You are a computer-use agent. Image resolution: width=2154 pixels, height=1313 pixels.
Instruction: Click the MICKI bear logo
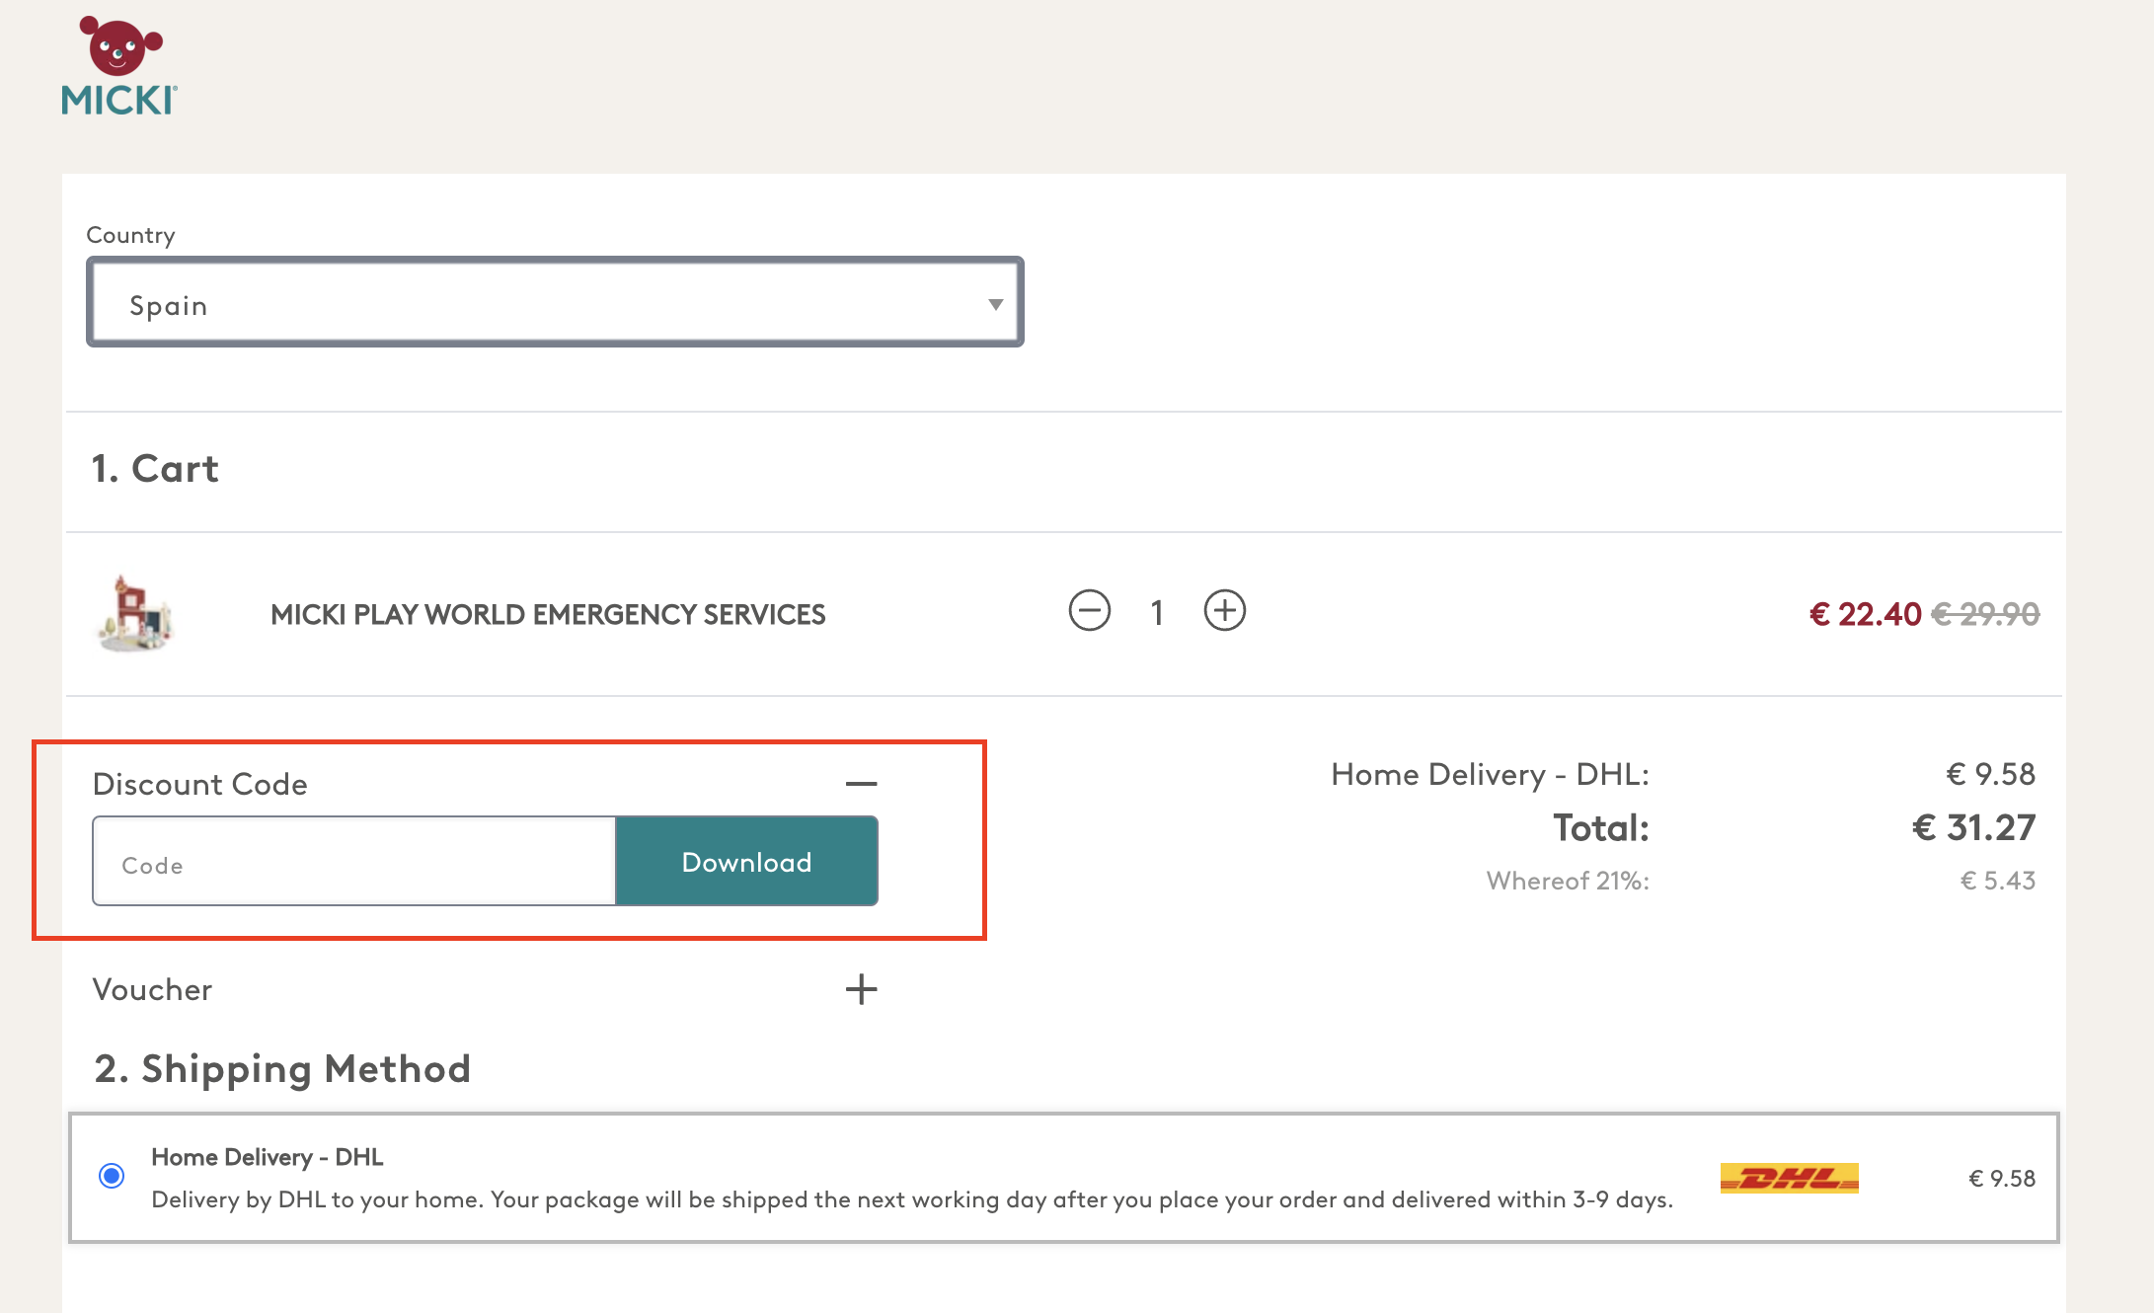tap(119, 66)
